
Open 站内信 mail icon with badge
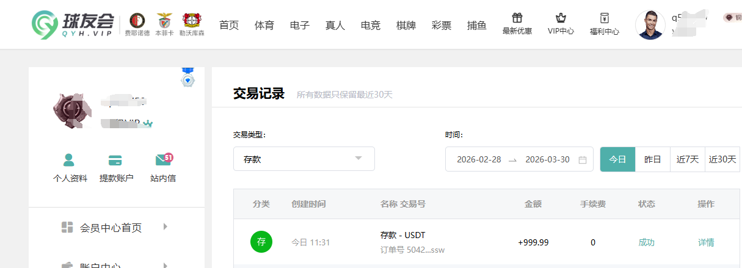[x=162, y=160]
